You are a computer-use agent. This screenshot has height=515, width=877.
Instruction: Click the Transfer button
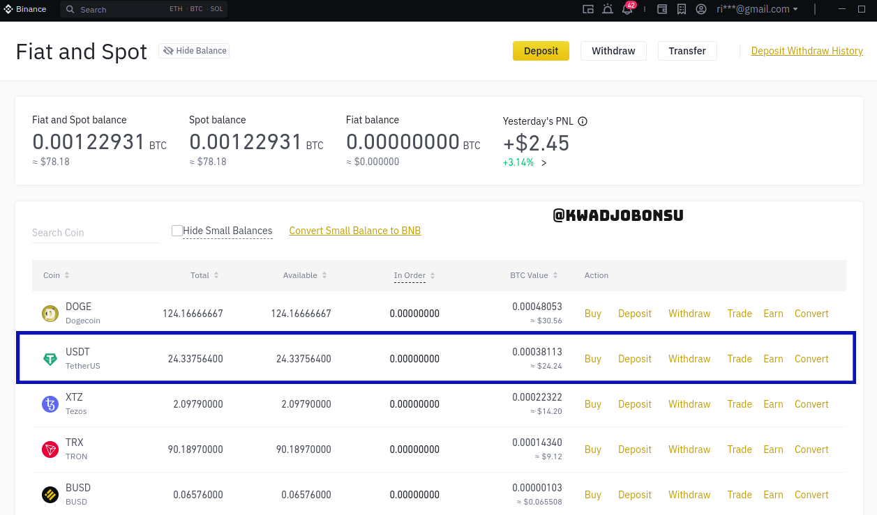pos(687,51)
